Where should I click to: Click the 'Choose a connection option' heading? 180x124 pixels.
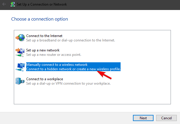(39, 19)
